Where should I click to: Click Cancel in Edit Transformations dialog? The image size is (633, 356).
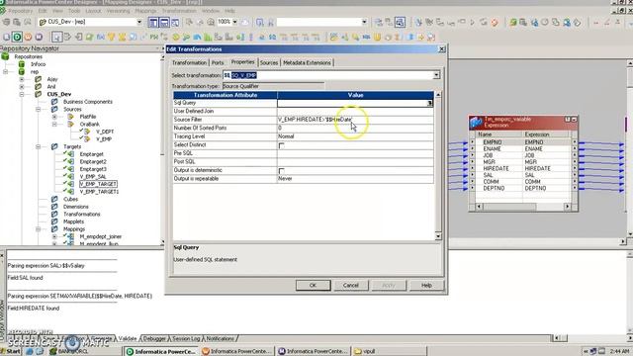pos(350,286)
